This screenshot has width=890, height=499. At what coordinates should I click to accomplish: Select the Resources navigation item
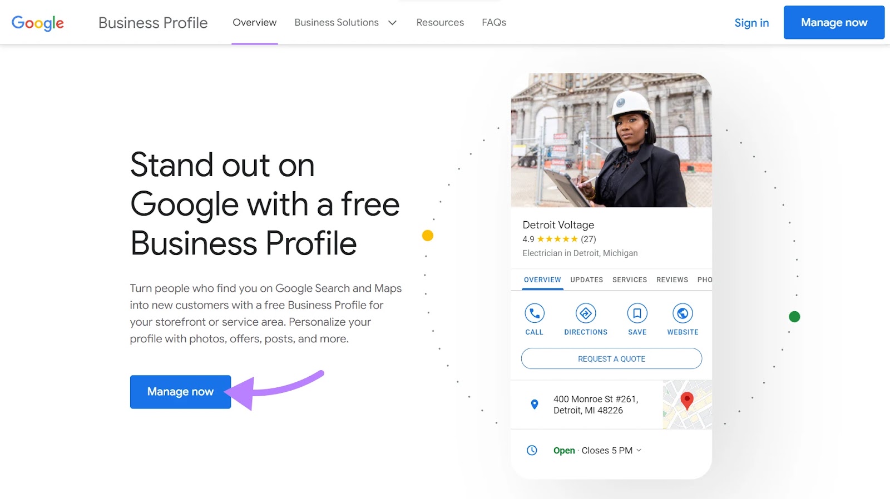point(439,22)
